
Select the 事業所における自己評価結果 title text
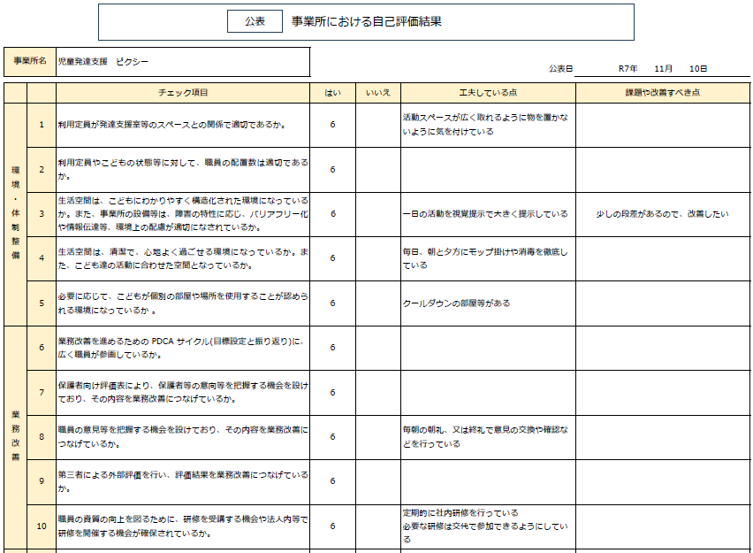(x=366, y=22)
